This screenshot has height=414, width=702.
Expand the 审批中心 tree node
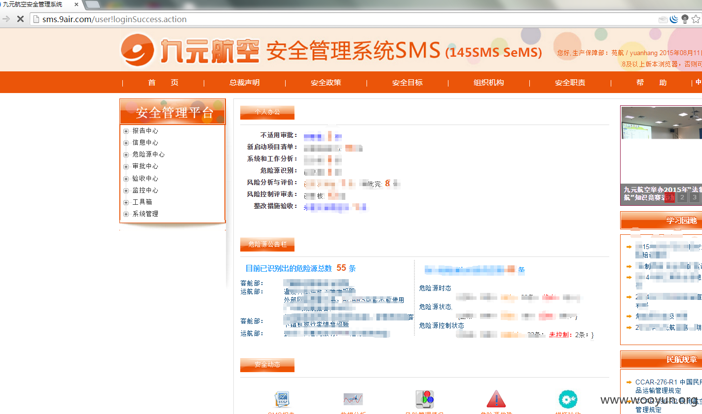pos(126,166)
